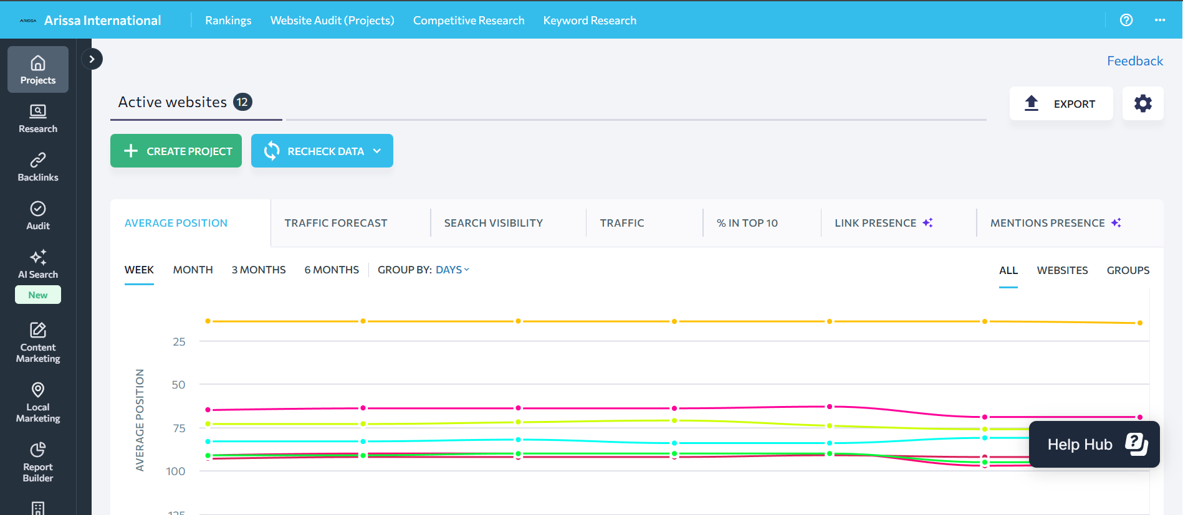Click the help question mark icon
Viewport: 1183px width, 515px height.
point(1126,20)
